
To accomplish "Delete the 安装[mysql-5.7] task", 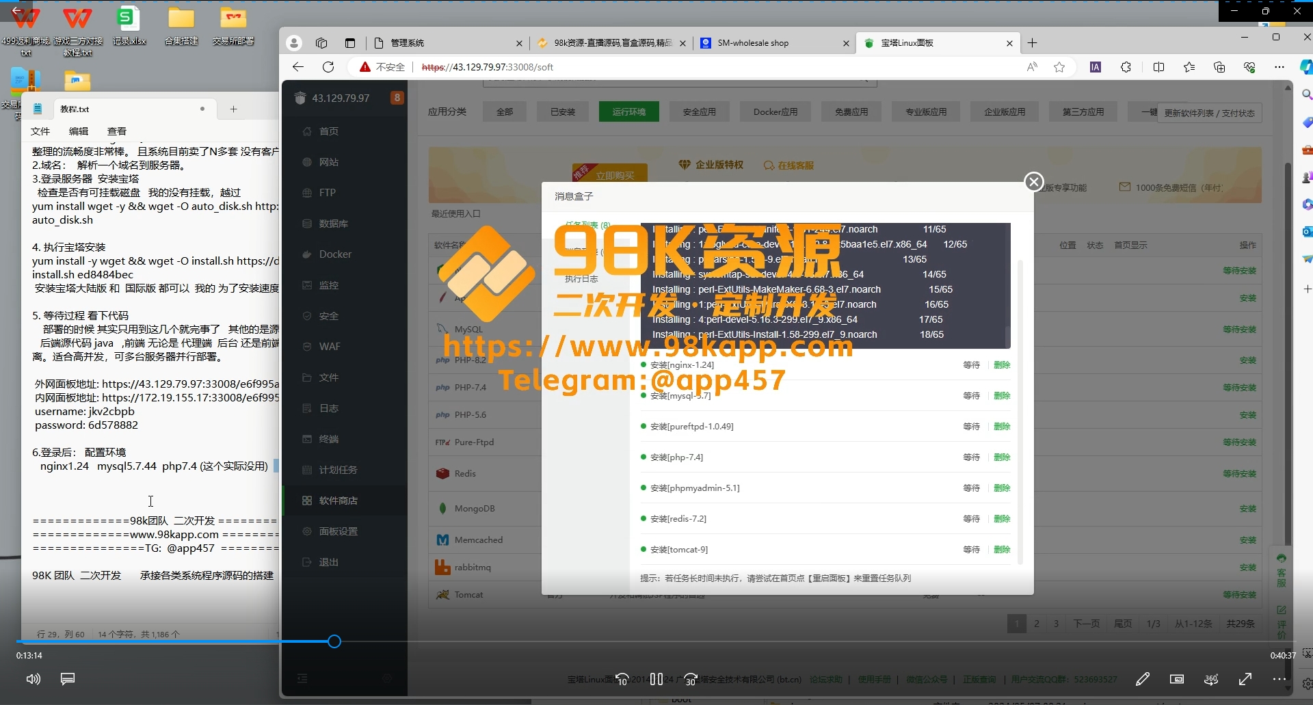I will [1002, 396].
